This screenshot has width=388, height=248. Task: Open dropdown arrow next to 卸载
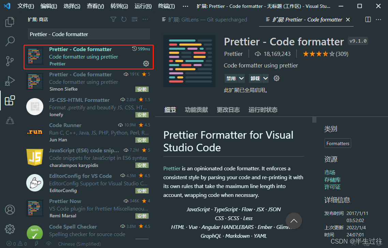(266, 78)
